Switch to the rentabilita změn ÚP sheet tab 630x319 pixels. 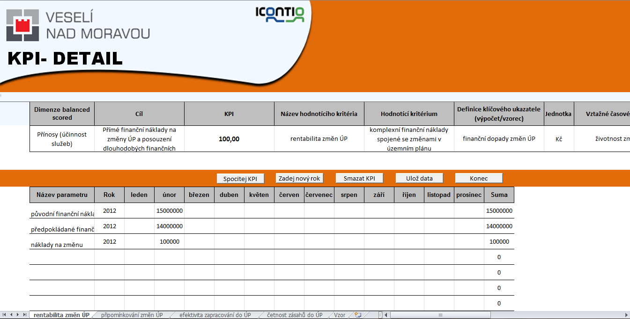pyautogui.click(x=61, y=315)
